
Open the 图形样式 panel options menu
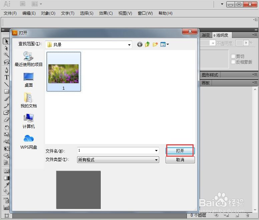(255, 75)
